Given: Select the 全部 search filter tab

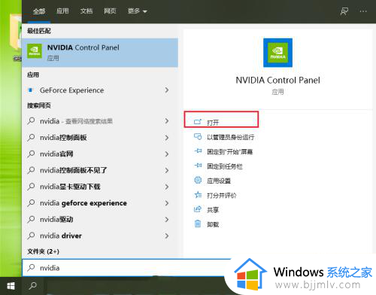Looking at the screenshot, I should pyautogui.click(x=39, y=11).
